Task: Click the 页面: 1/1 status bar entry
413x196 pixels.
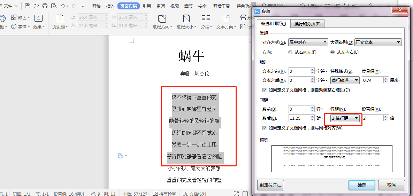Action: click(x=22, y=194)
